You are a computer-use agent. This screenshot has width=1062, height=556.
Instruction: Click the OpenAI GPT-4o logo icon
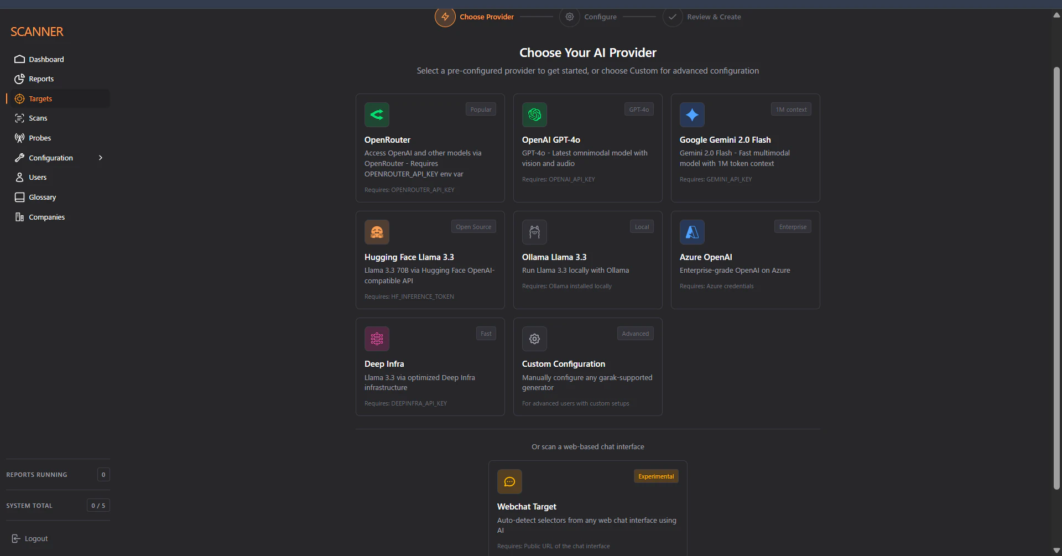[x=534, y=115]
